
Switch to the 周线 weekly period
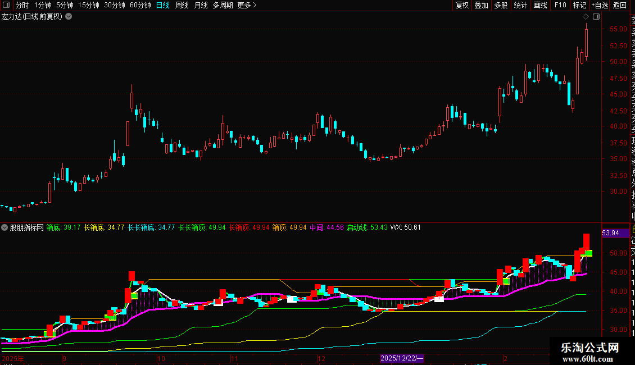pos(182,5)
